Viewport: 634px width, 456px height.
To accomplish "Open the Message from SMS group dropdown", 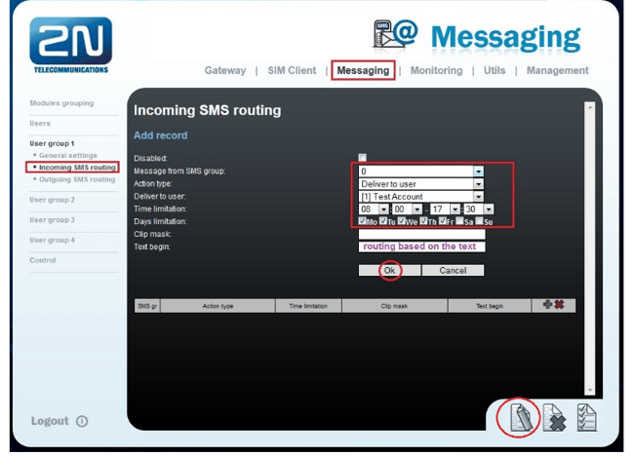I will [421, 171].
